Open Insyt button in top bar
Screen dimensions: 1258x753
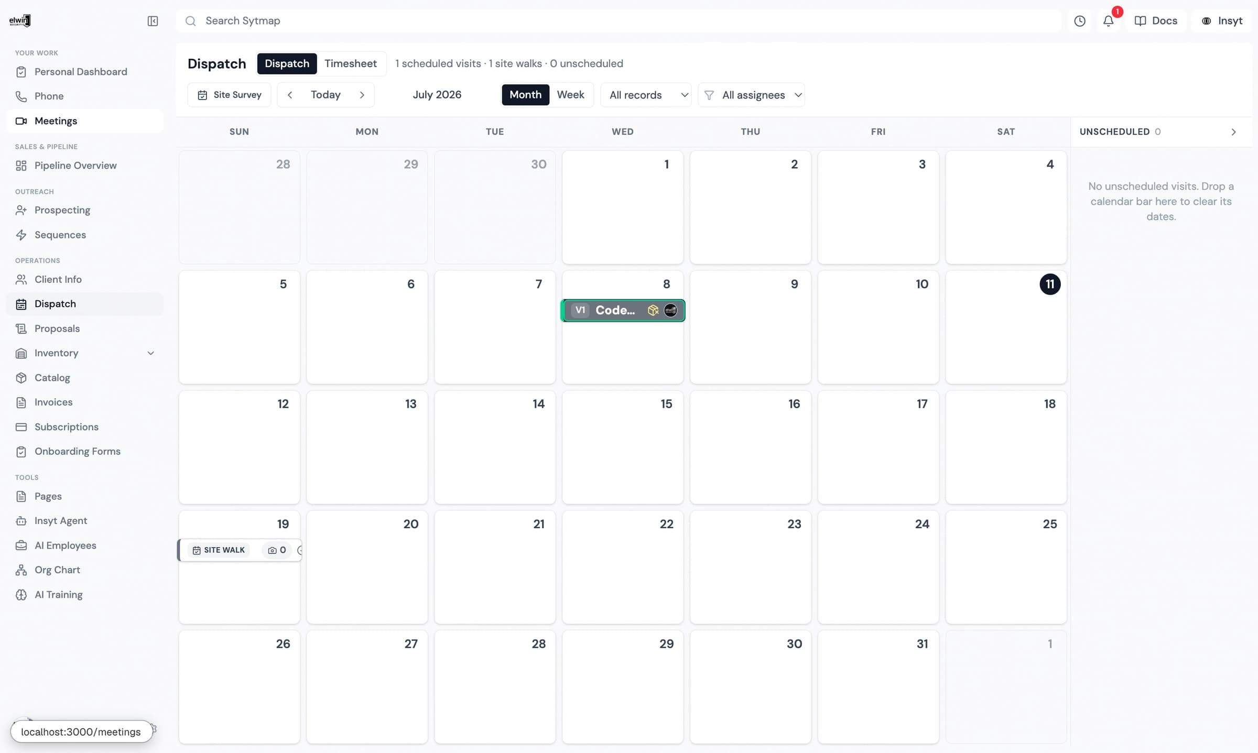pyautogui.click(x=1222, y=21)
